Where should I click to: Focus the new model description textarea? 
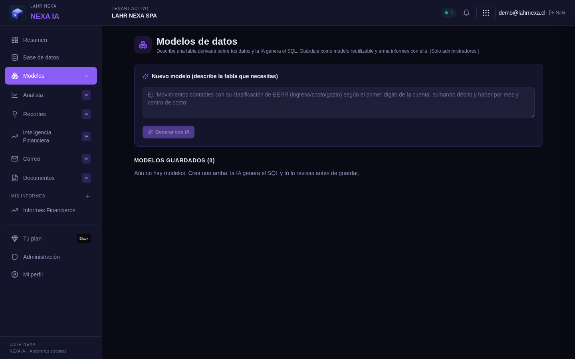[x=339, y=103]
